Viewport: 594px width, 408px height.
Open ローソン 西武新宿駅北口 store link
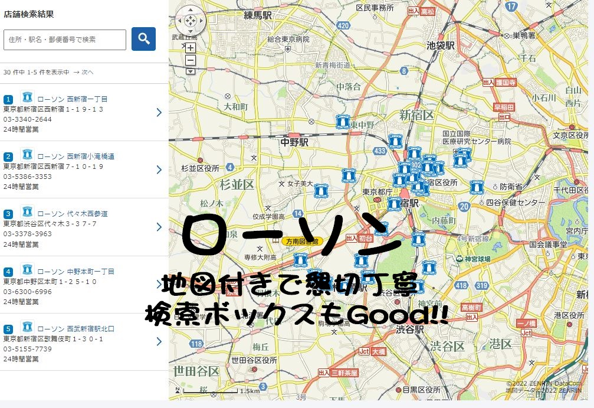(76, 329)
